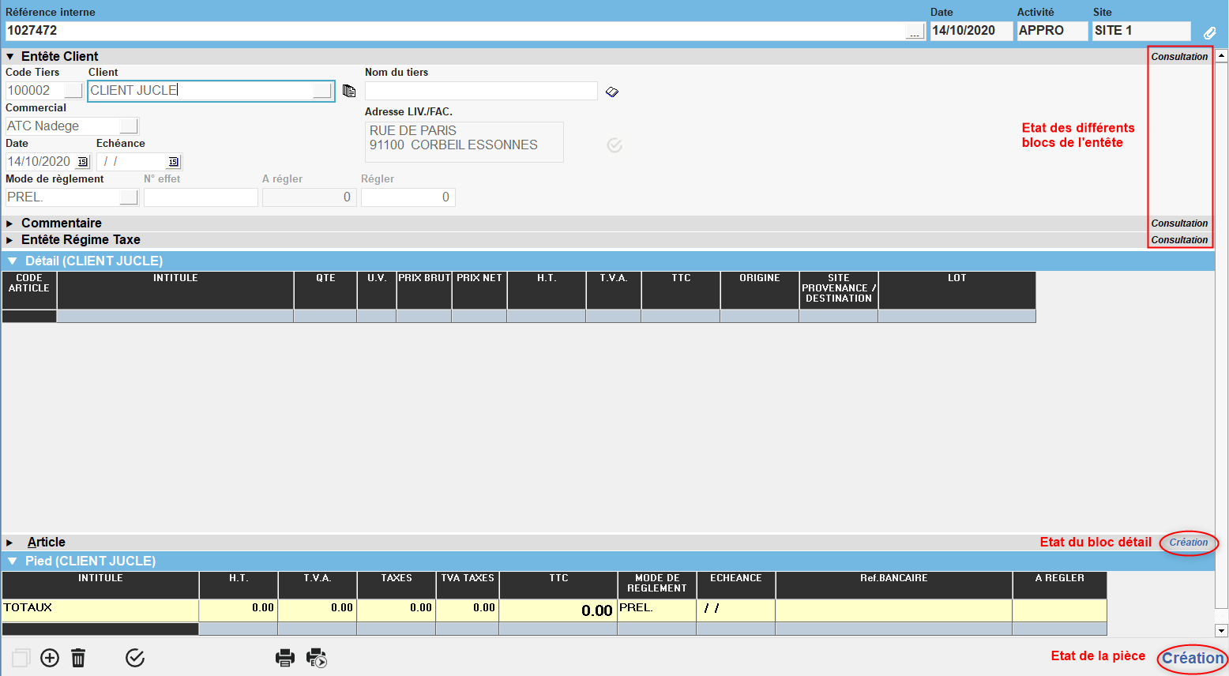Click the Nom du tiers input field
The image size is (1229, 676).
[480, 91]
